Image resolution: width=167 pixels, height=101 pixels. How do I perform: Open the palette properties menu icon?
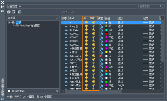[x=2, y=11]
